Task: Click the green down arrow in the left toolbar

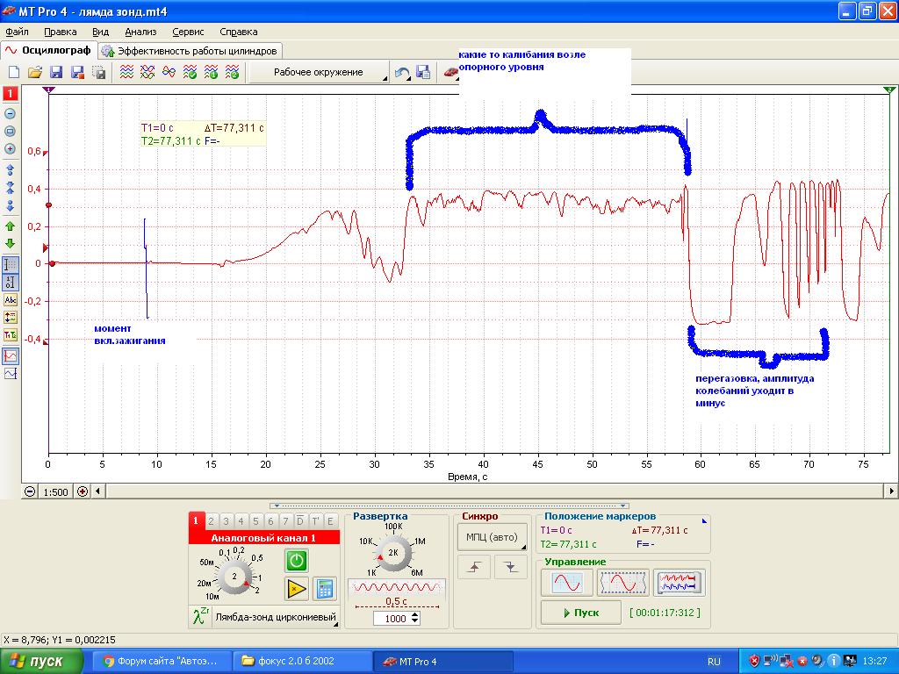Action: (x=10, y=244)
